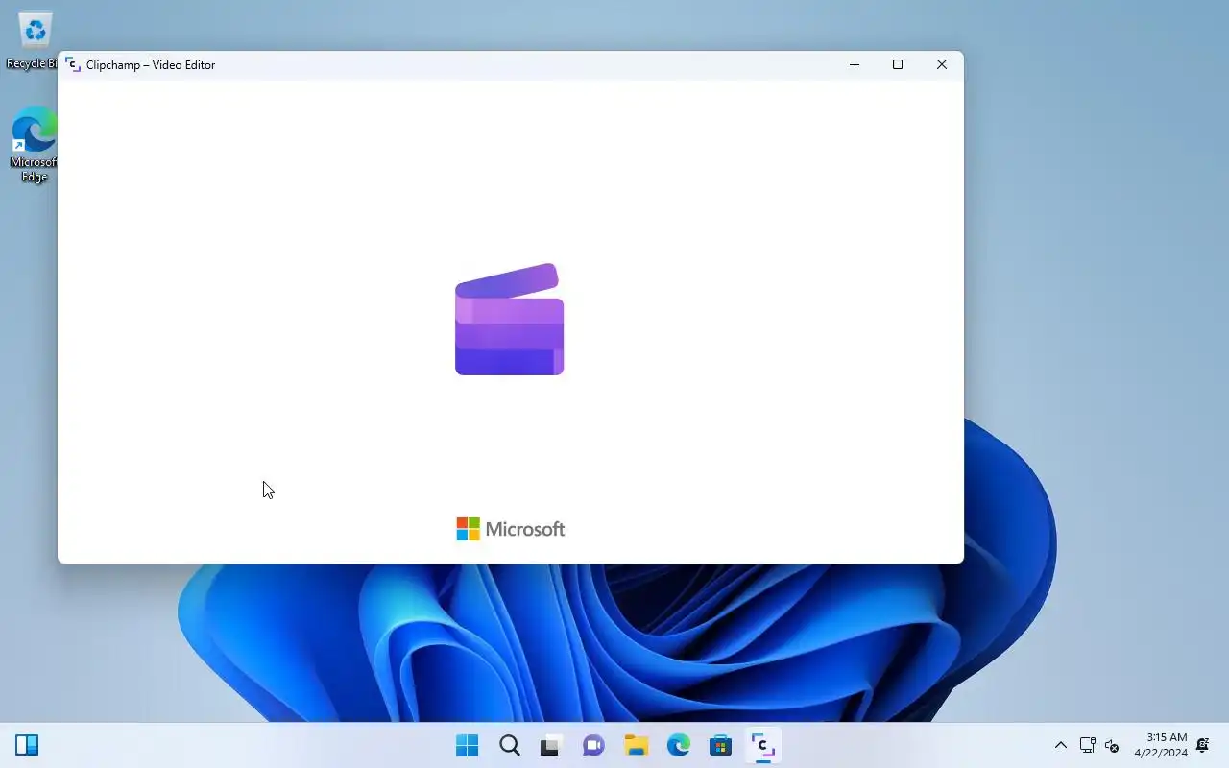Launch Microsoft Edge from taskbar
The height and width of the screenshot is (768, 1229).
coord(678,745)
